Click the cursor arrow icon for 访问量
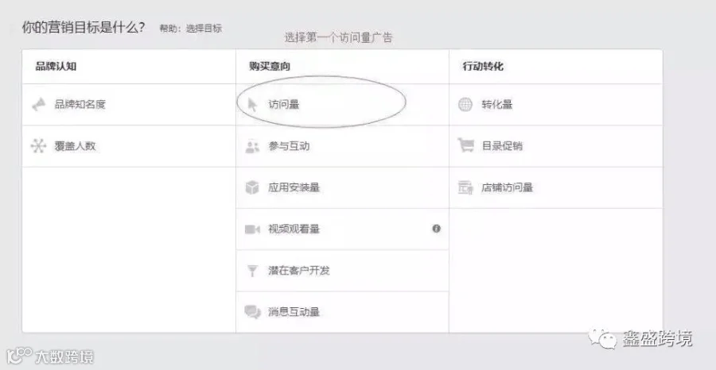Screen dimensions: 716x370 tap(252, 104)
